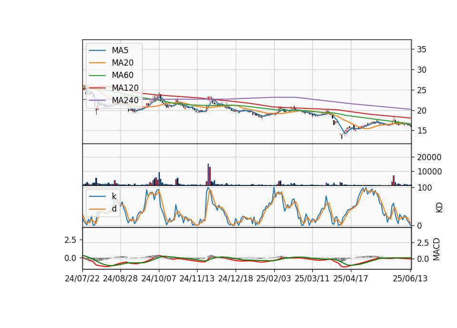Click the purple MA240 legend line swatch
This screenshot has width=457, height=328.
coord(97,100)
